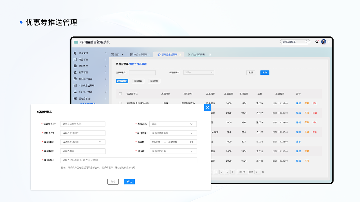360x202 pixels.
Task: Focus the 发放数量 input field
Action: (83, 151)
